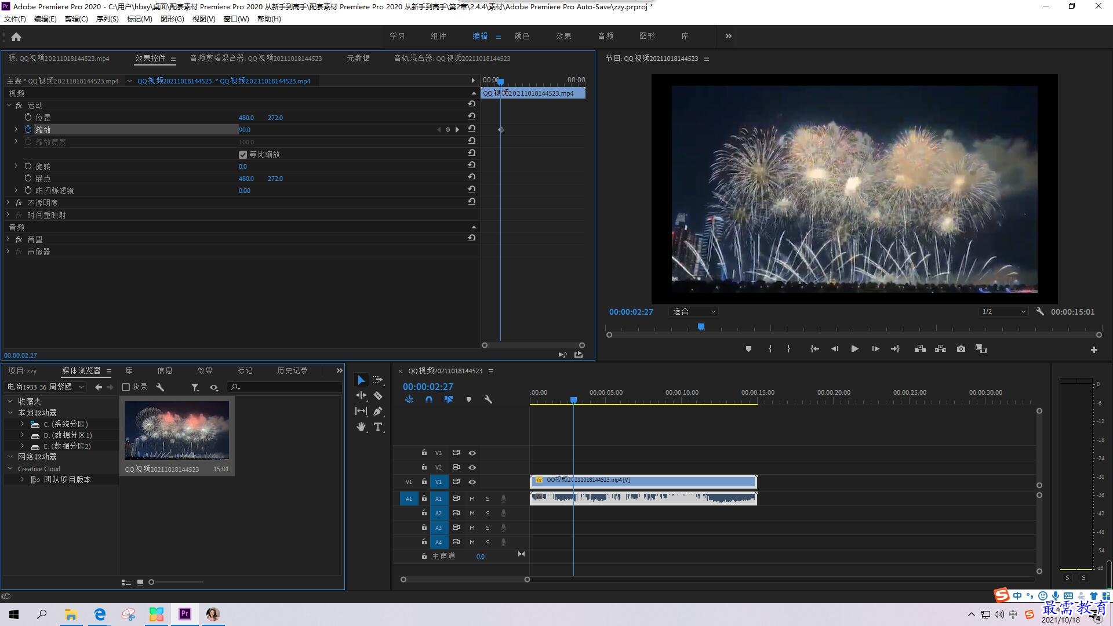Click program monitor playhead marker

pos(701,327)
